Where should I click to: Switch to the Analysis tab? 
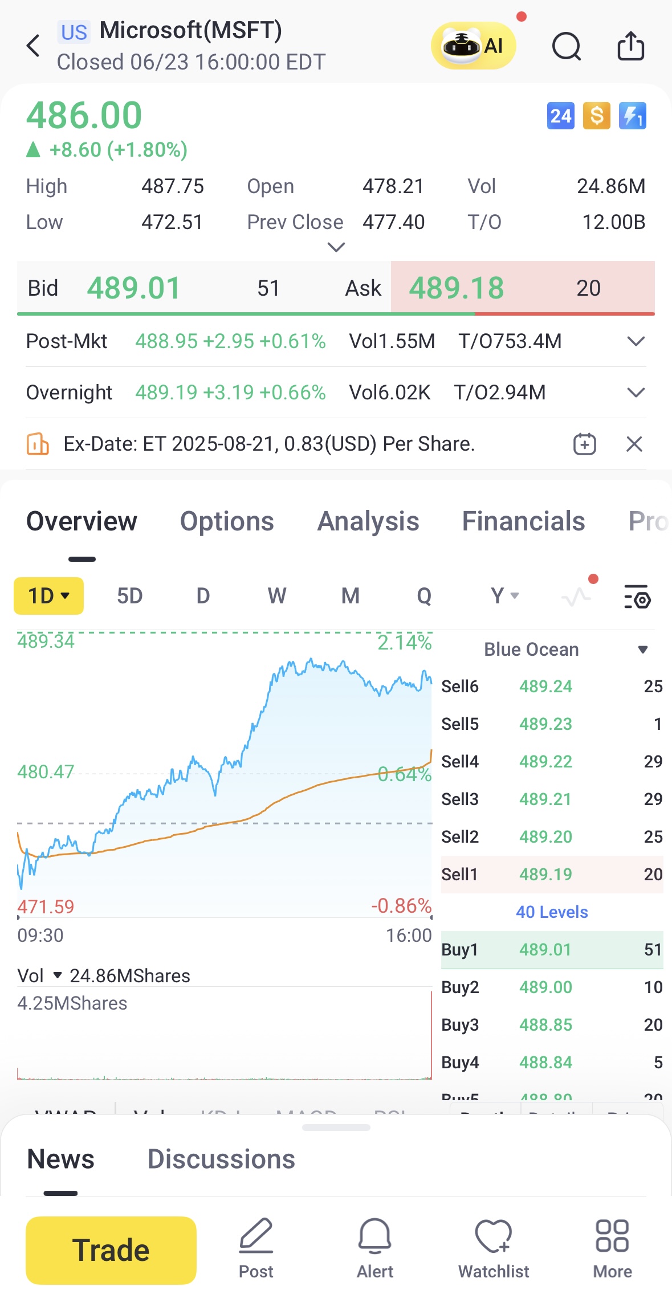pyautogui.click(x=368, y=521)
